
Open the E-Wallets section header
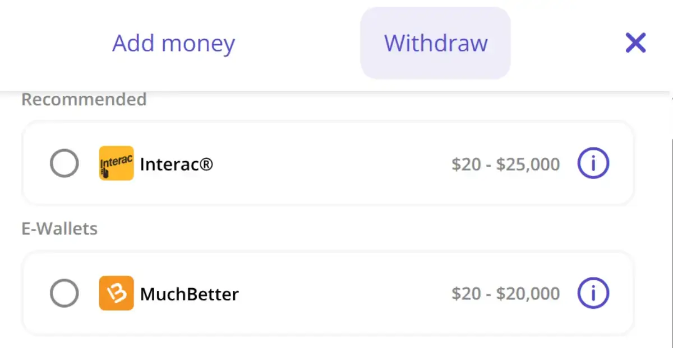[59, 228]
